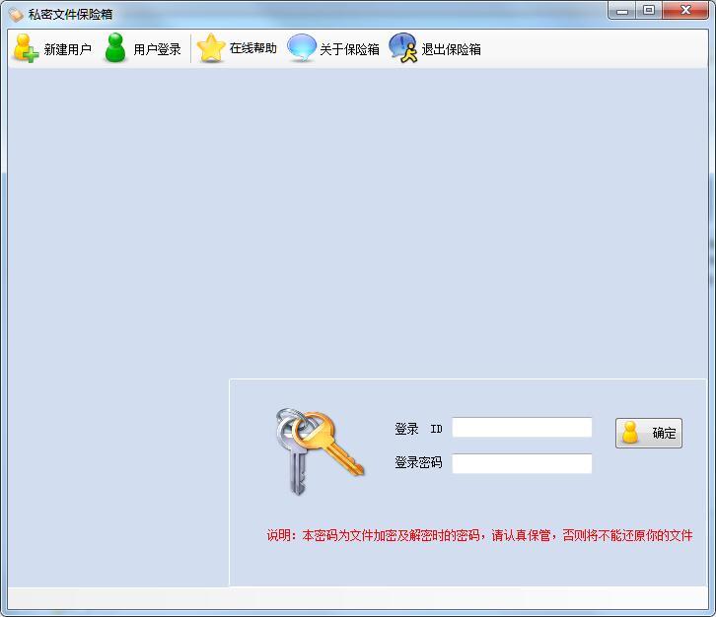The width and height of the screenshot is (716, 617).
Task: Click the keys icon in login panel
Action: (319, 450)
